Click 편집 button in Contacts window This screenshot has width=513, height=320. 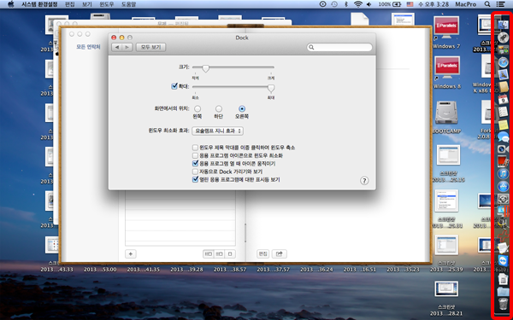point(262,253)
